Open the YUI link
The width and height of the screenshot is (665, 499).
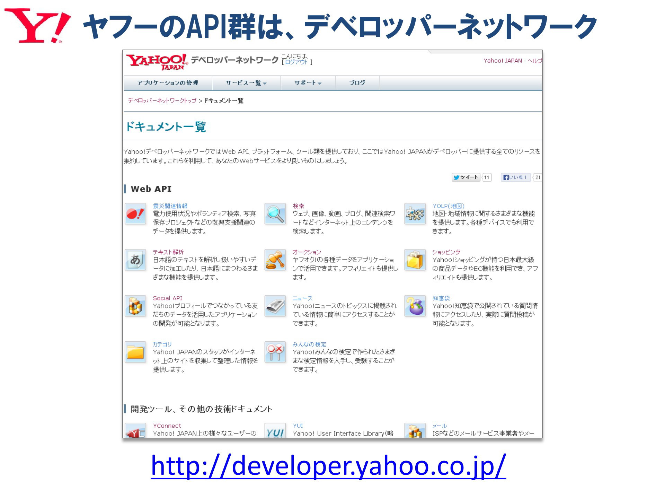tap(298, 426)
